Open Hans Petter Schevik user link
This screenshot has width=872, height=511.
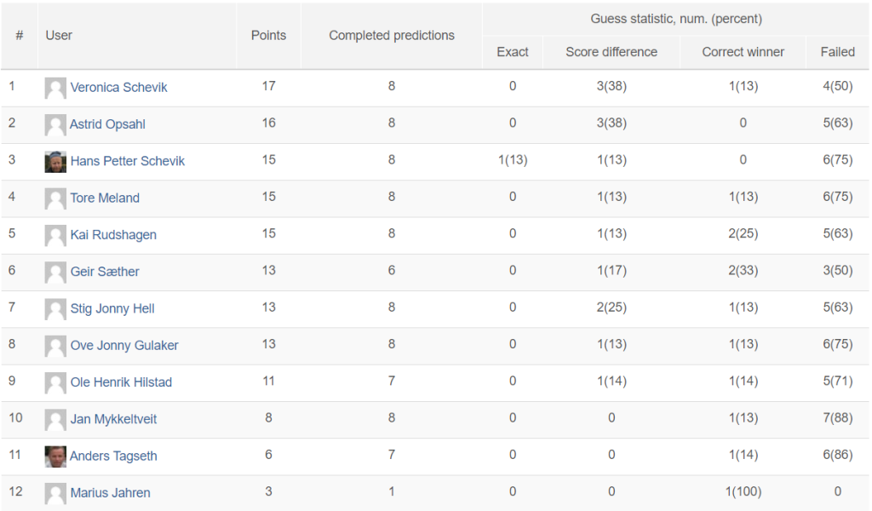coord(127,161)
